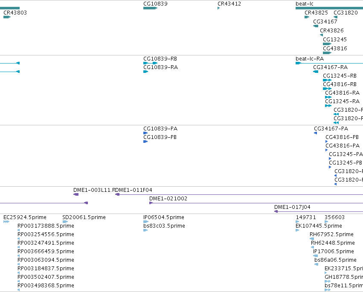Select the DME1-003L11 purple clone arrow
The height and width of the screenshot is (292, 363).
76,194
